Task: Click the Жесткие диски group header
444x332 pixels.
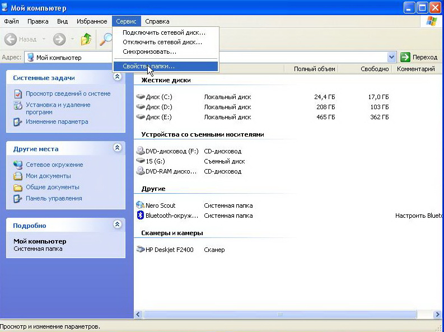Action: point(166,80)
